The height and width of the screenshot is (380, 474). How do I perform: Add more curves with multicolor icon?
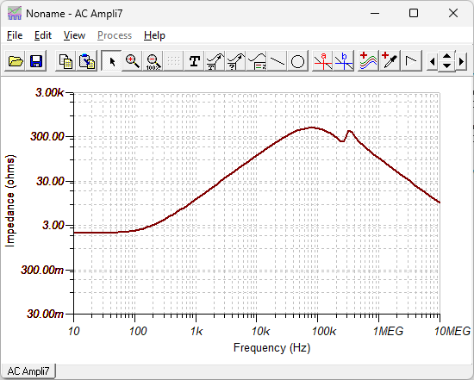click(368, 61)
